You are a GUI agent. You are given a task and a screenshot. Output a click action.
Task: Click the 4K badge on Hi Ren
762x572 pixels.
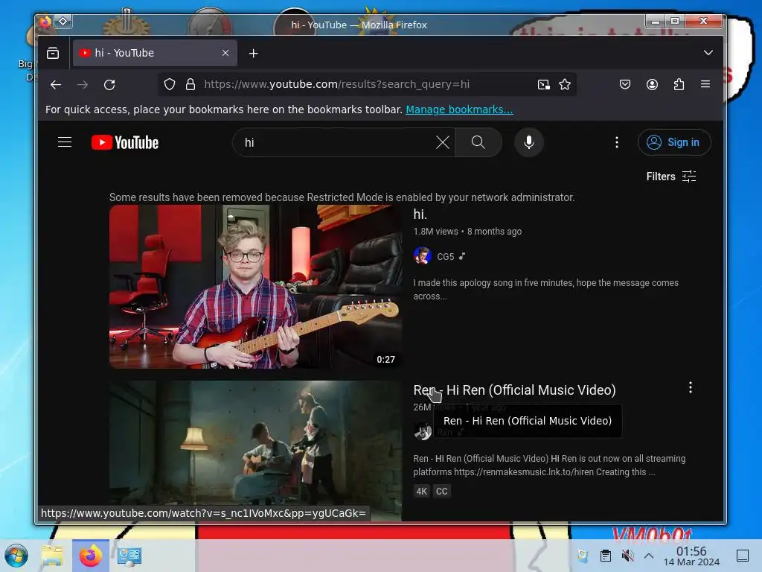click(x=422, y=492)
